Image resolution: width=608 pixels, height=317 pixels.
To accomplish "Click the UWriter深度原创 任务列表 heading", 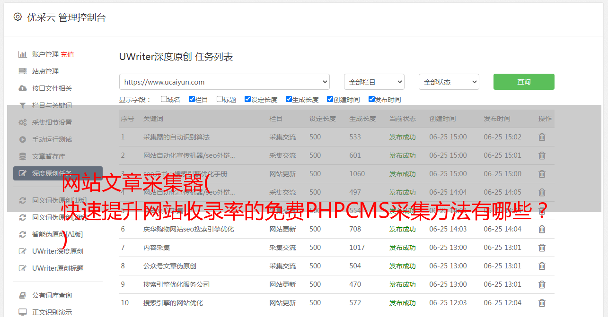I will tap(176, 57).
